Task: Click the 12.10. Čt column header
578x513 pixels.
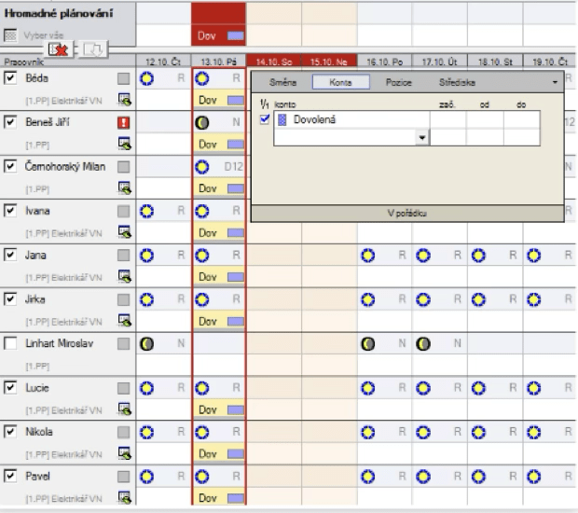Action: tap(163, 62)
